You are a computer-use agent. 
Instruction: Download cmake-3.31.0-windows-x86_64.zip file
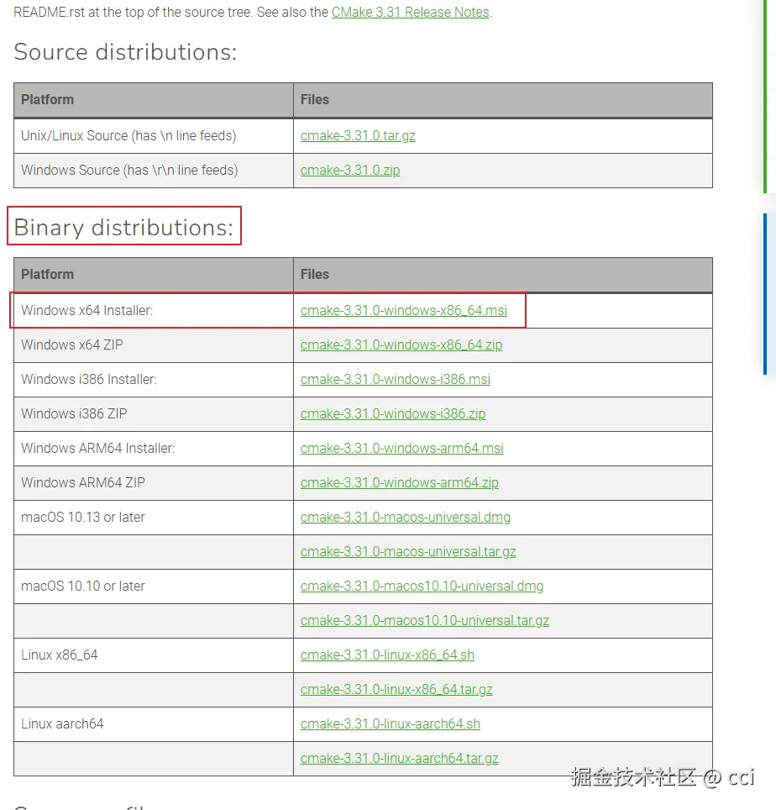[x=401, y=345]
